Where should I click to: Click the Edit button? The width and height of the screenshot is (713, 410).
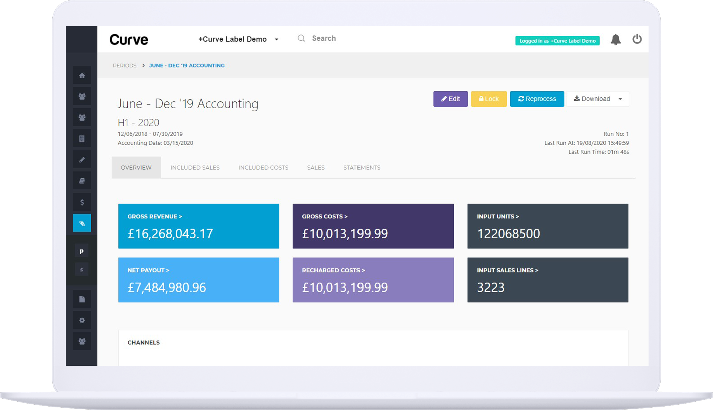tap(450, 99)
